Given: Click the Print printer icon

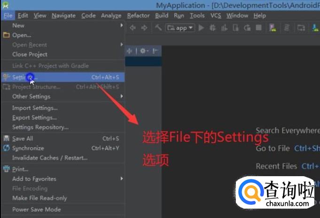Looking at the screenshot, I should (x=6, y=169).
